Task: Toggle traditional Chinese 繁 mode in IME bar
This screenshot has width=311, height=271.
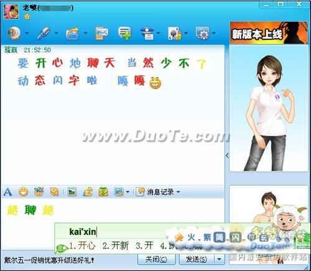Action: (207, 237)
